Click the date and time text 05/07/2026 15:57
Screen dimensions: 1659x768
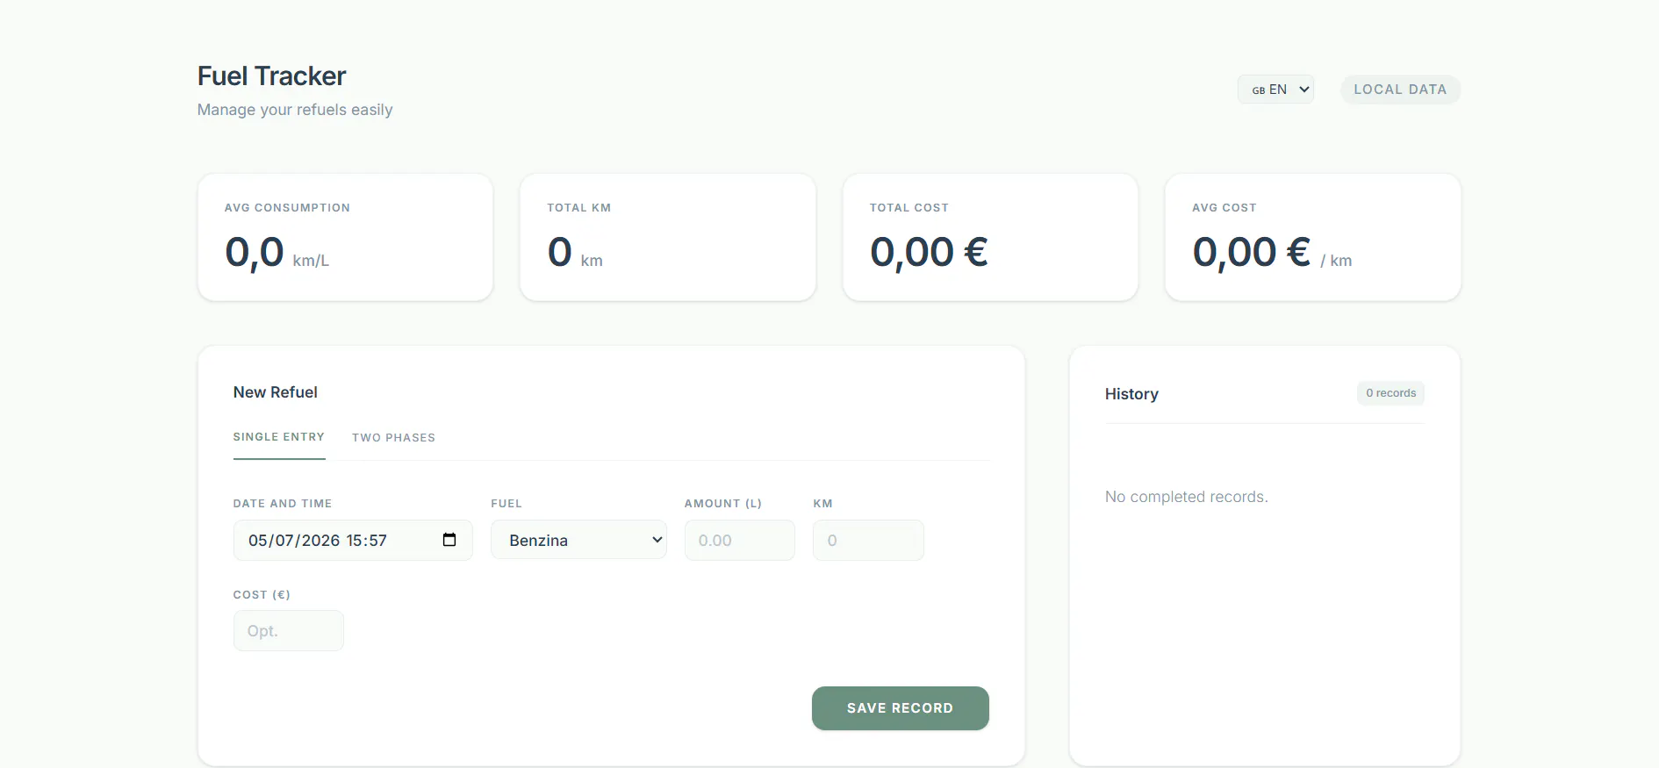pyautogui.click(x=318, y=541)
